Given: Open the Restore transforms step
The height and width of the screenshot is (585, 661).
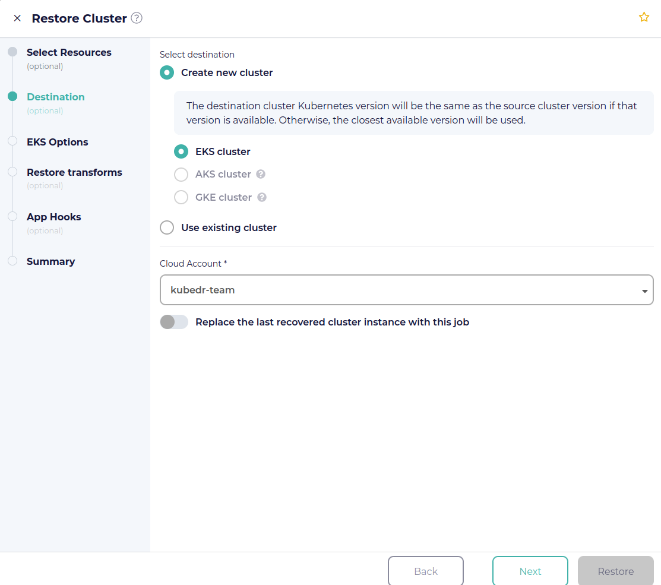Looking at the screenshot, I should [12, 172].
